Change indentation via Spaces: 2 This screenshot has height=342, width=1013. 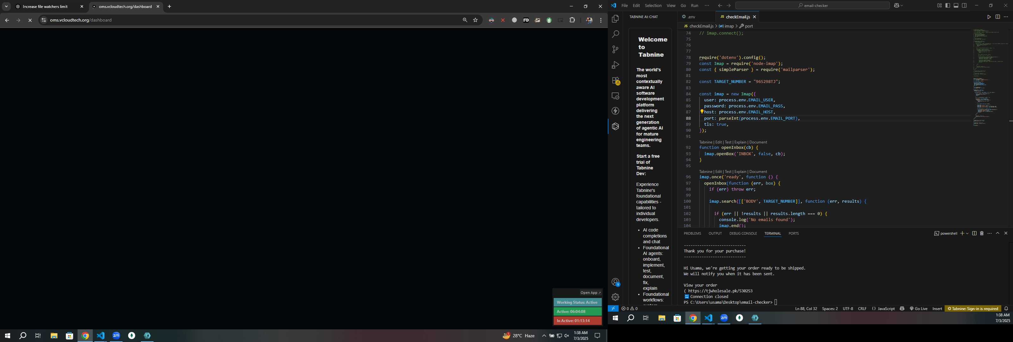point(830,308)
